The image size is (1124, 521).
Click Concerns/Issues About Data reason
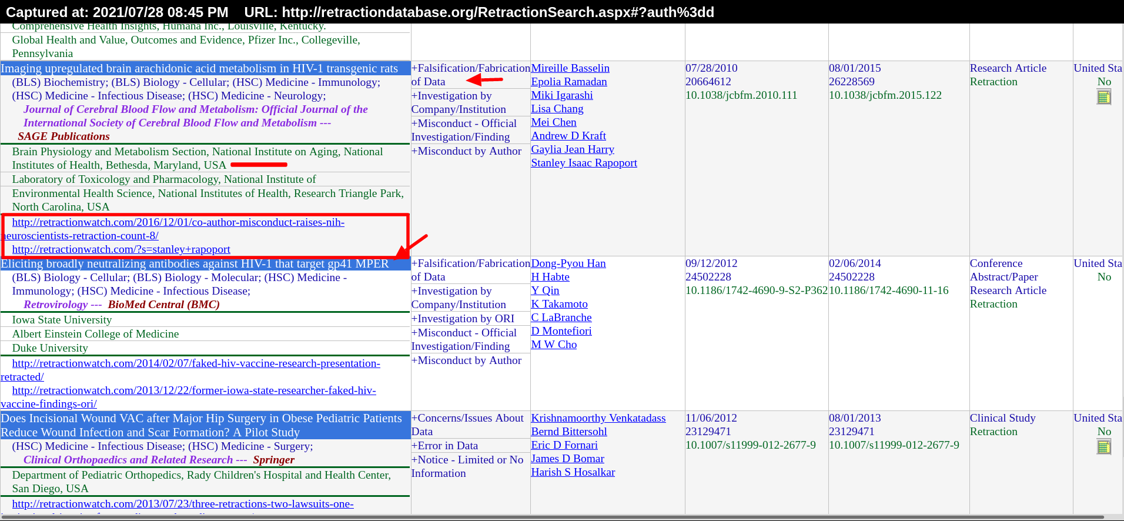pyautogui.click(x=467, y=425)
